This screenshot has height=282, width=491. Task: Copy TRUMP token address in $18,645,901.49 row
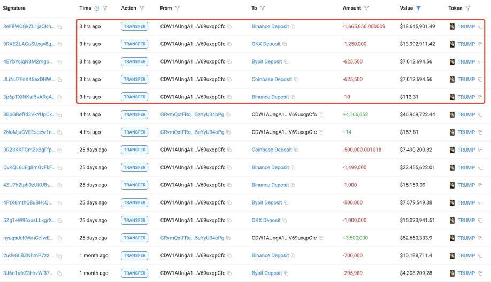coord(480,27)
